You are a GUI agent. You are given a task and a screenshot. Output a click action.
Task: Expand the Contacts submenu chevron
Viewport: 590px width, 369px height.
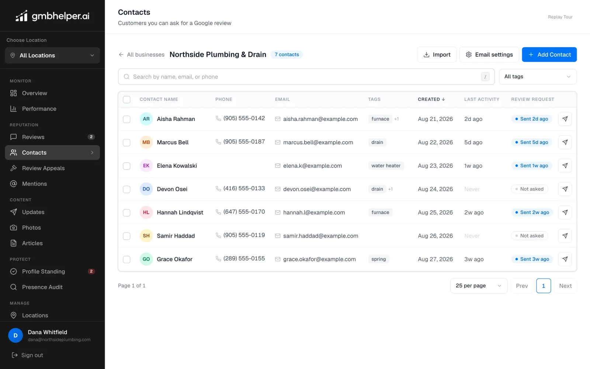pos(92,152)
